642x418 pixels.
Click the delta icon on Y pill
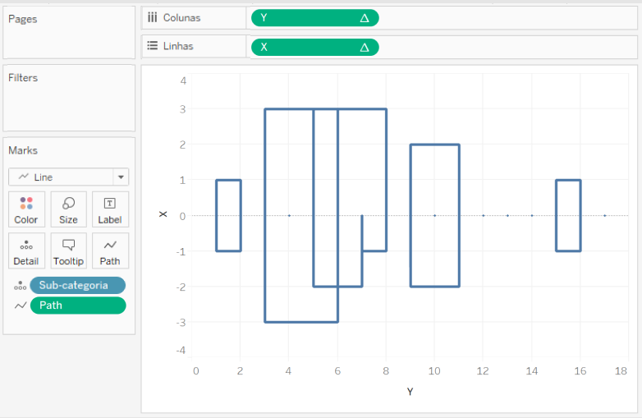click(364, 18)
